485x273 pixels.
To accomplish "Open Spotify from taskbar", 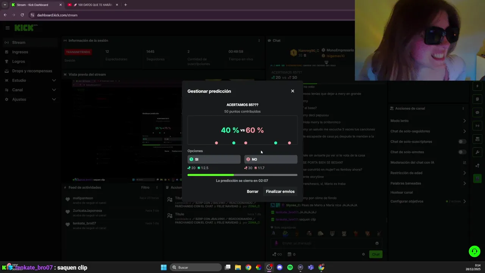I will pos(290,267).
